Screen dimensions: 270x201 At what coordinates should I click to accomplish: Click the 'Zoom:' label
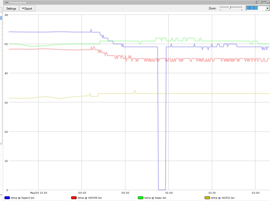tap(212, 8)
